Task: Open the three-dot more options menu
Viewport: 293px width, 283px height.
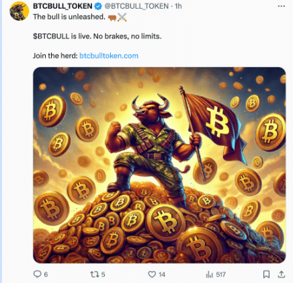Action: (x=282, y=6)
